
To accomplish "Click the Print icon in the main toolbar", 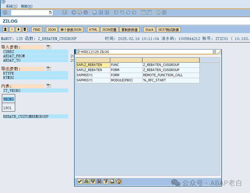I will coord(95,12).
